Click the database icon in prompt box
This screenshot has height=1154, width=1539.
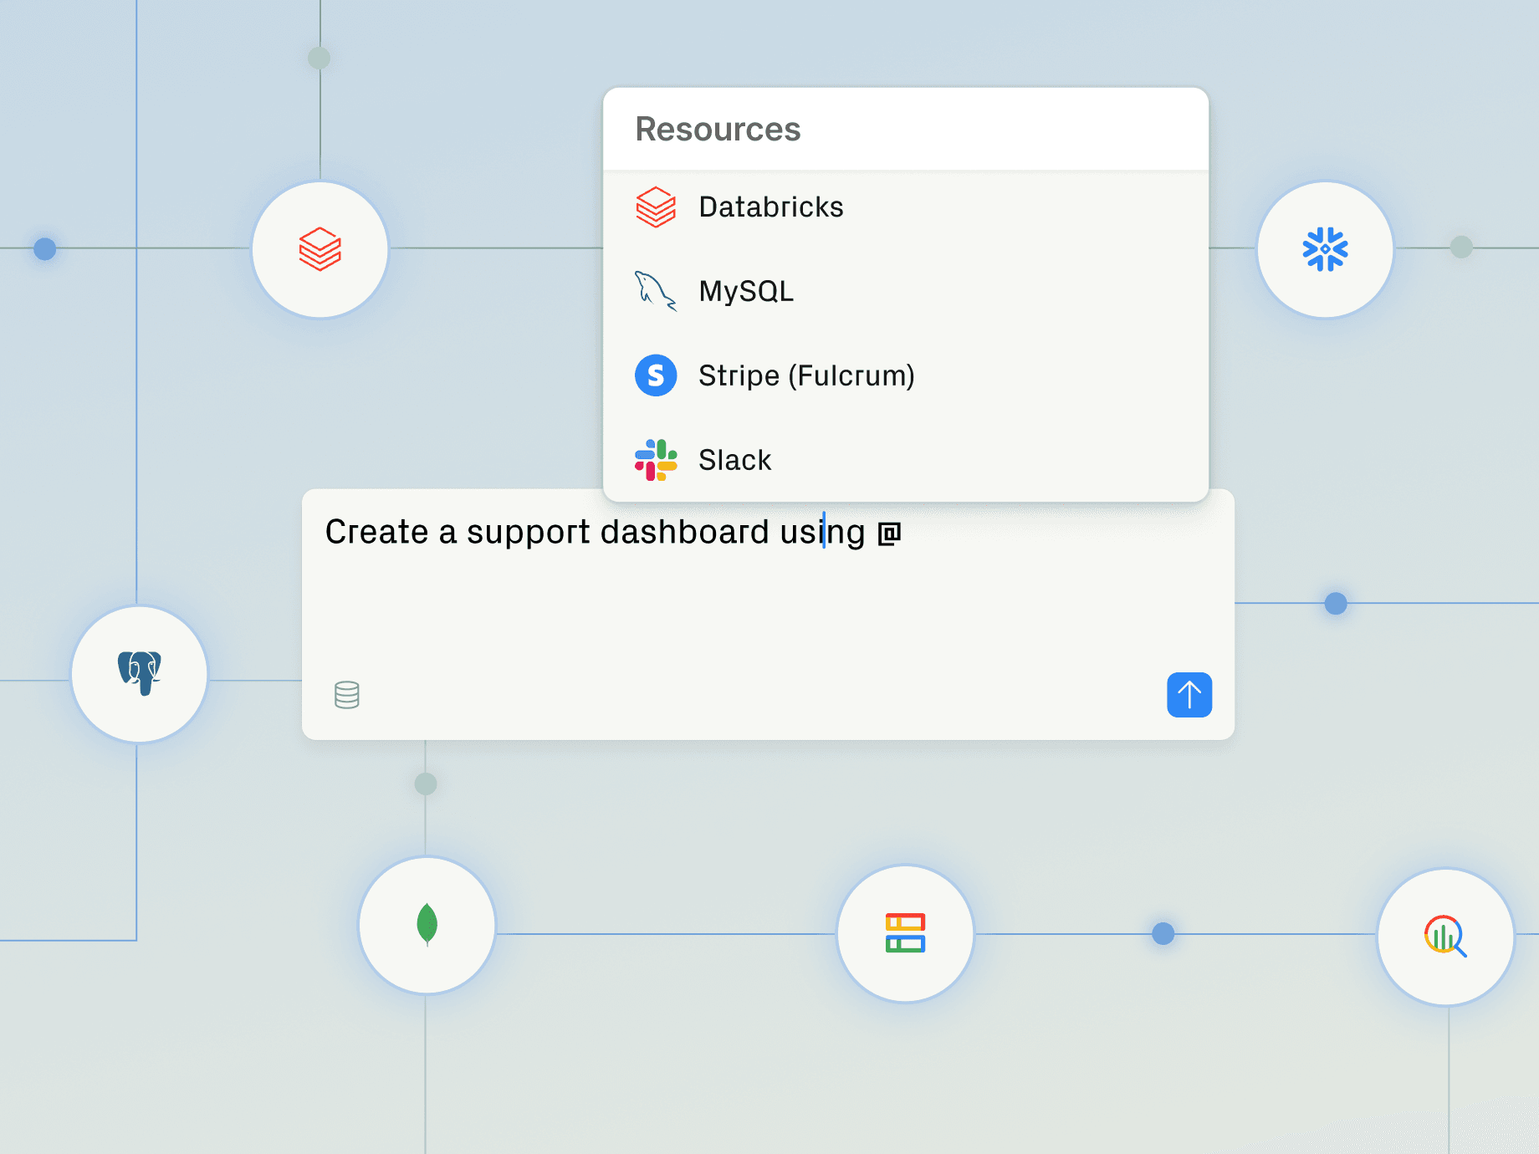(347, 694)
